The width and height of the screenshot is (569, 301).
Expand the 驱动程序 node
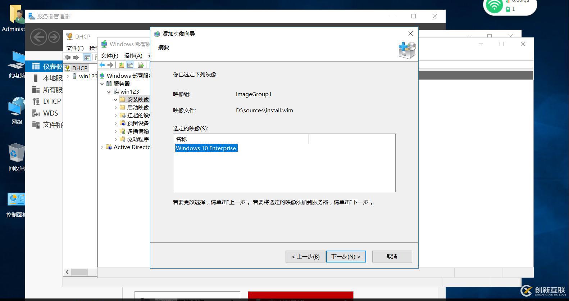click(x=115, y=139)
